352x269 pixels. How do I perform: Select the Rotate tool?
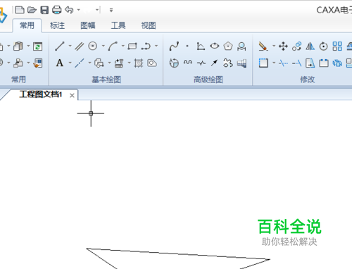(323, 46)
